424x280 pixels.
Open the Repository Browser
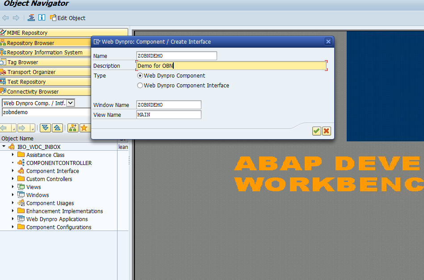[46, 43]
